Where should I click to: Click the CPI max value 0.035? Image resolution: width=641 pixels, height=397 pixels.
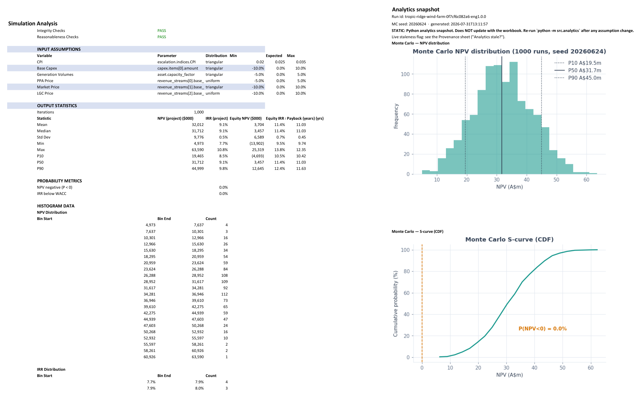pyautogui.click(x=301, y=62)
